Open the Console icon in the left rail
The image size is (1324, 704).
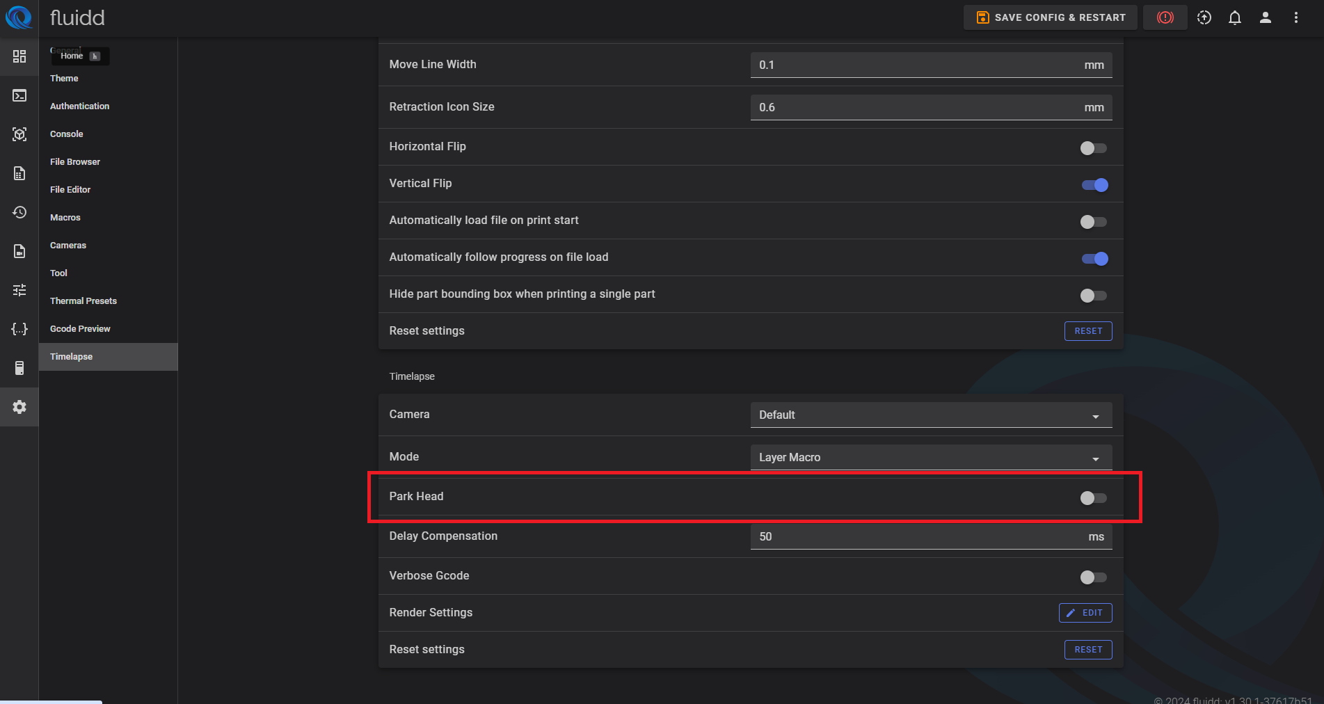(x=19, y=95)
